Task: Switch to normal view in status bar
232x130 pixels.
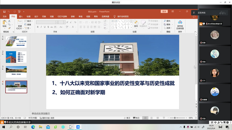Action: tap(145, 118)
